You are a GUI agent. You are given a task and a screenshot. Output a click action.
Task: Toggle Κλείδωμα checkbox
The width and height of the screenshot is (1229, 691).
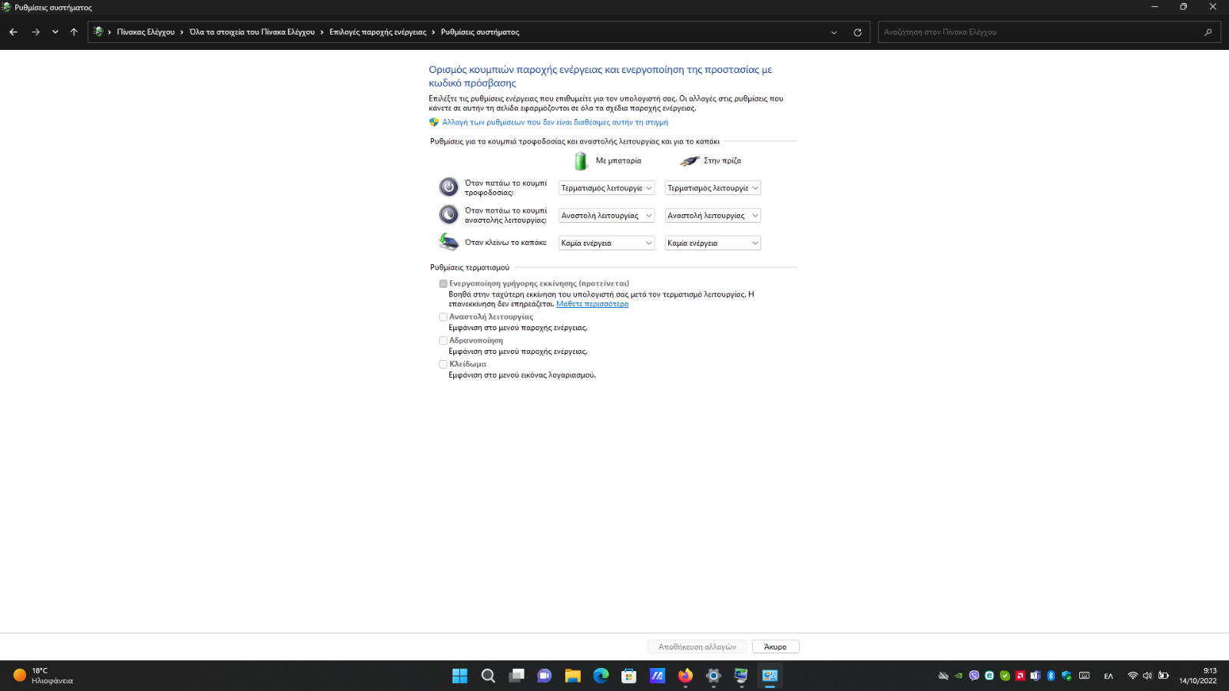[443, 364]
